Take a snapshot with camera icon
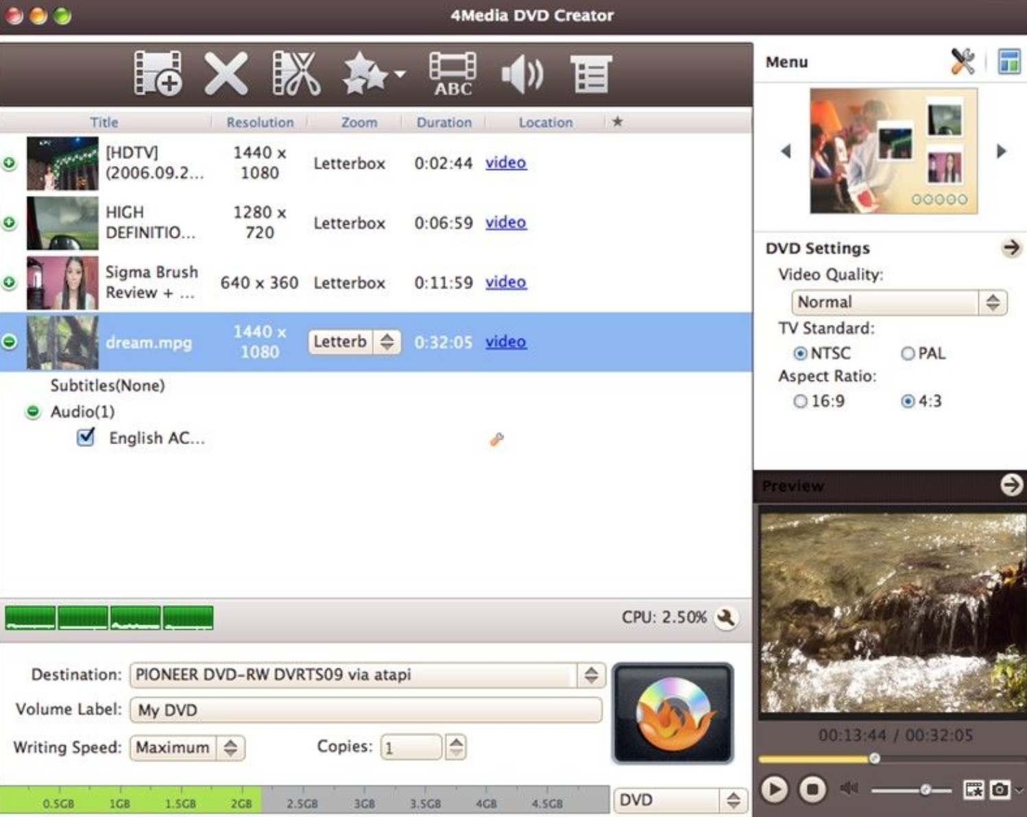Viewport: 1027px width, 817px height. (1000, 790)
